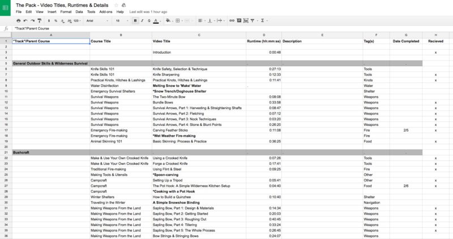453x239 pixels.
Task: Toggle italic formatting
Action: click(142, 21)
